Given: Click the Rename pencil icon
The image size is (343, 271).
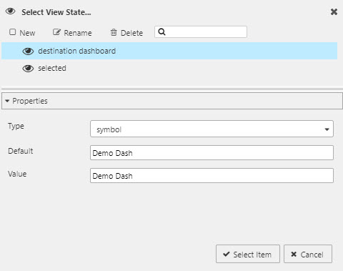Looking at the screenshot, I should [56, 32].
